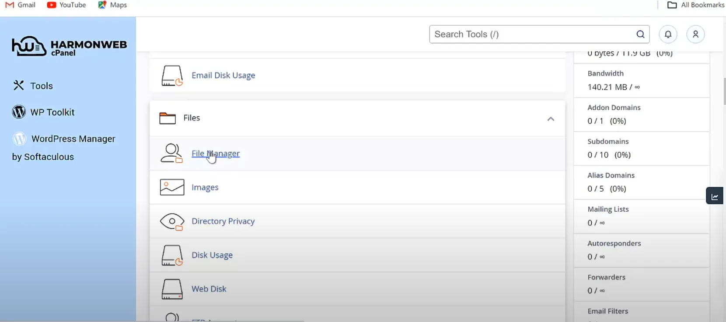The height and width of the screenshot is (322, 726).
Task: Click the search magnifier icon
Action: [x=640, y=35]
